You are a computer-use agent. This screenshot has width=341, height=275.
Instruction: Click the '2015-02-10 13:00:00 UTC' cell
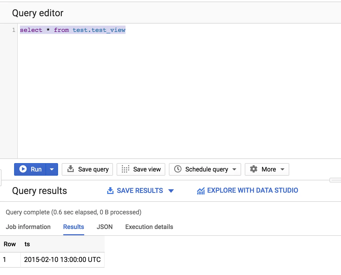(62, 260)
